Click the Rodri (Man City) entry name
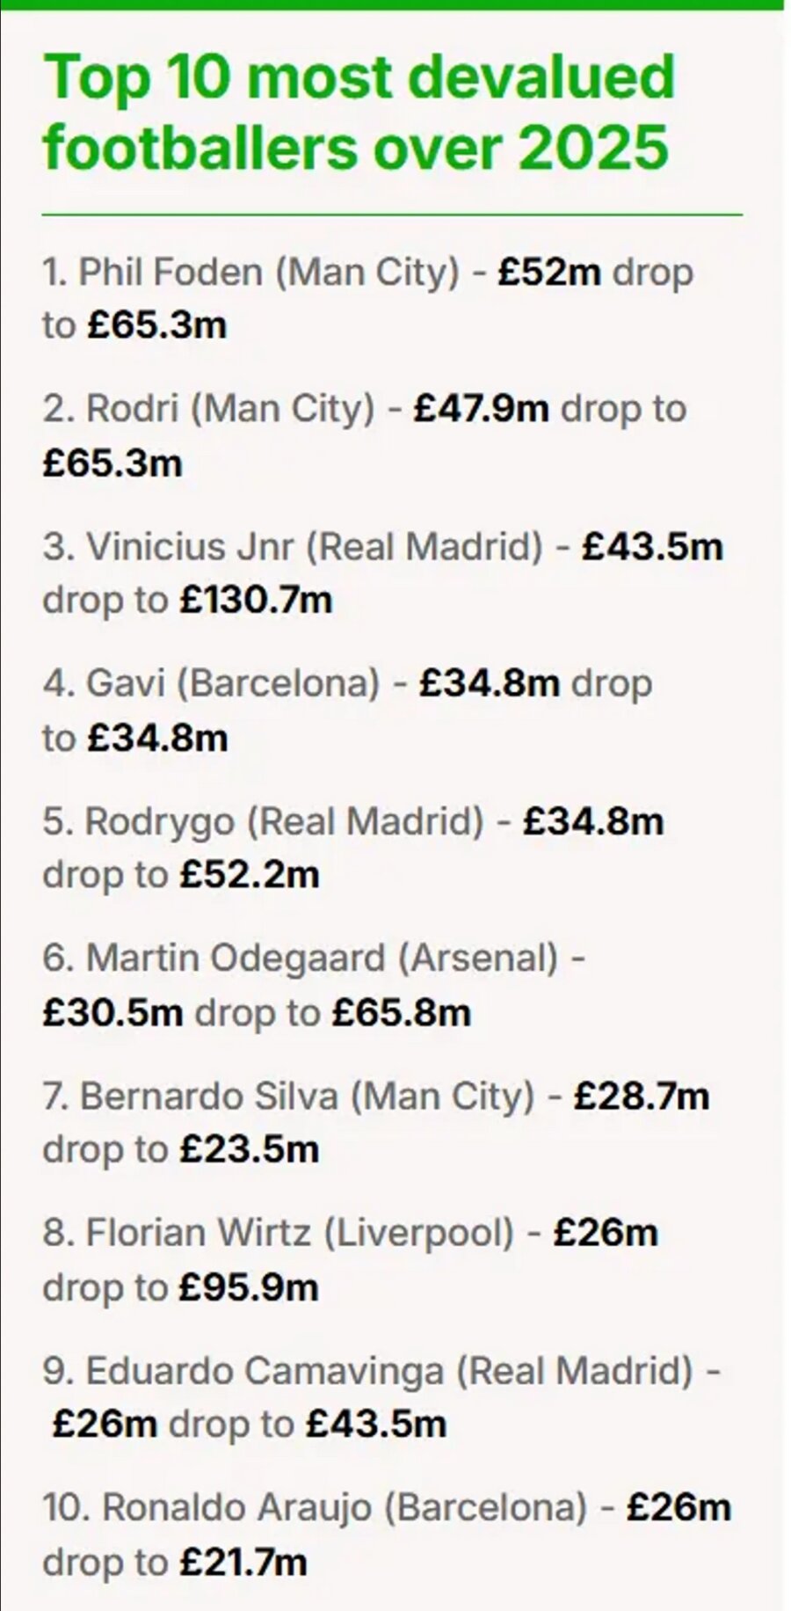Image resolution: width=791 pixels, height=1611 pixels. tap(230, 409)
